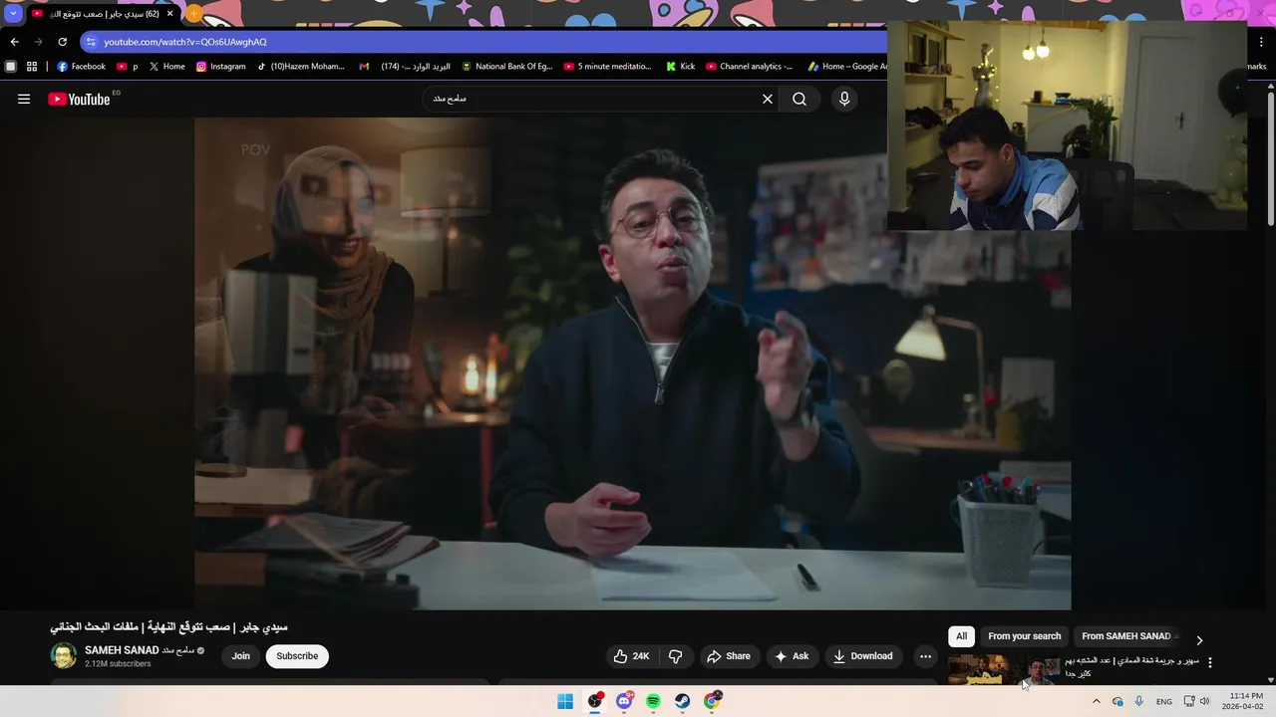Open the recommended video thumbnail in the sidebar

click(x=1004, y=670)
